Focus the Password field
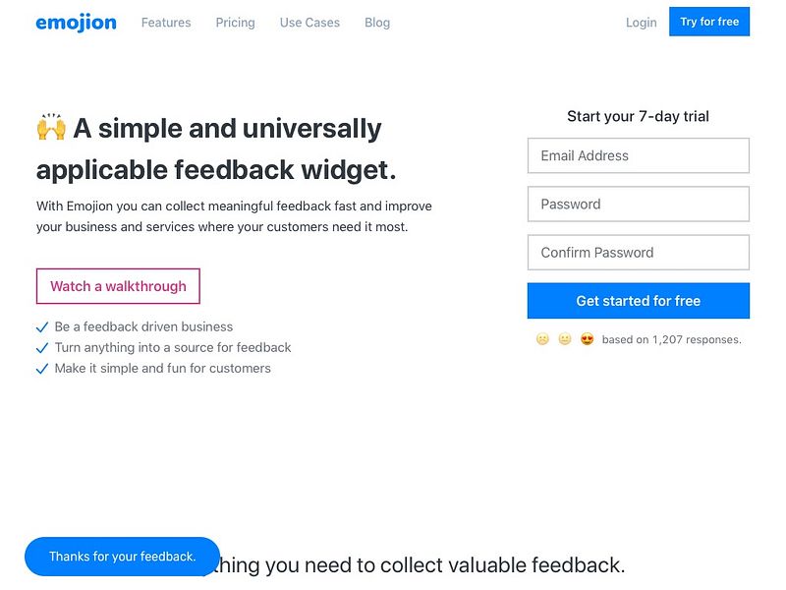This screenshot has width=786, height=590. 638,204
